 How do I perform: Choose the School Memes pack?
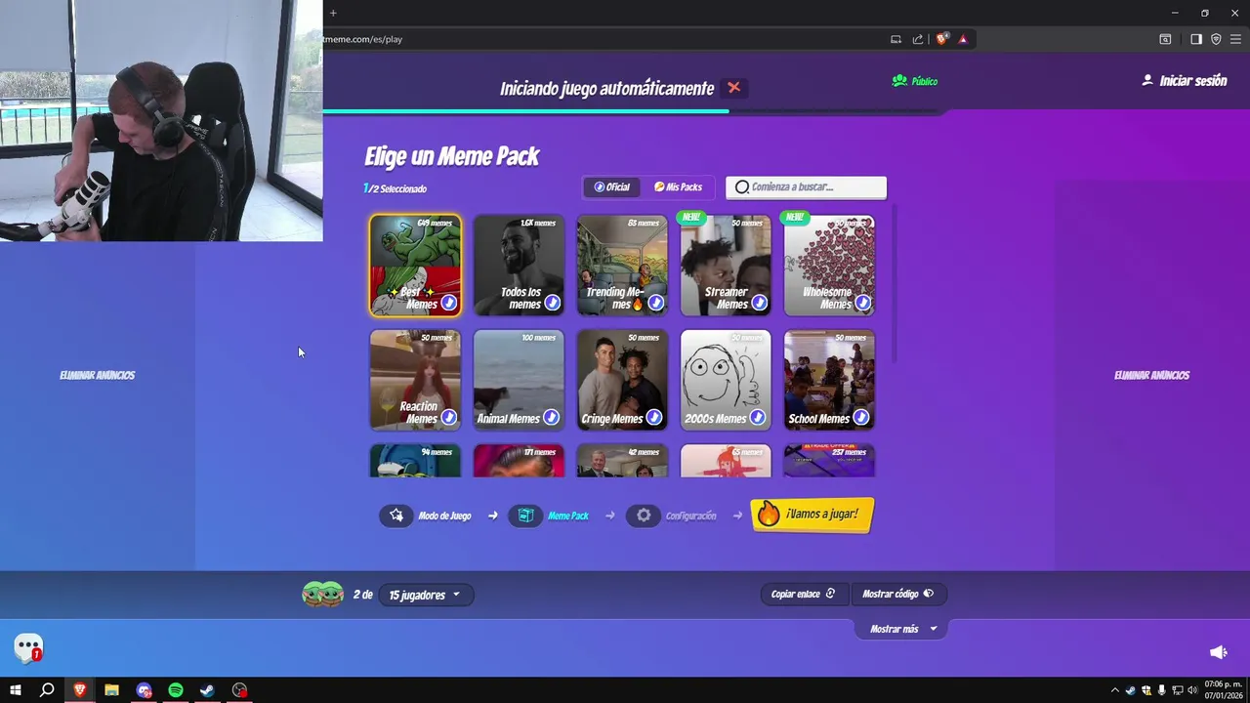coord(829,380)
